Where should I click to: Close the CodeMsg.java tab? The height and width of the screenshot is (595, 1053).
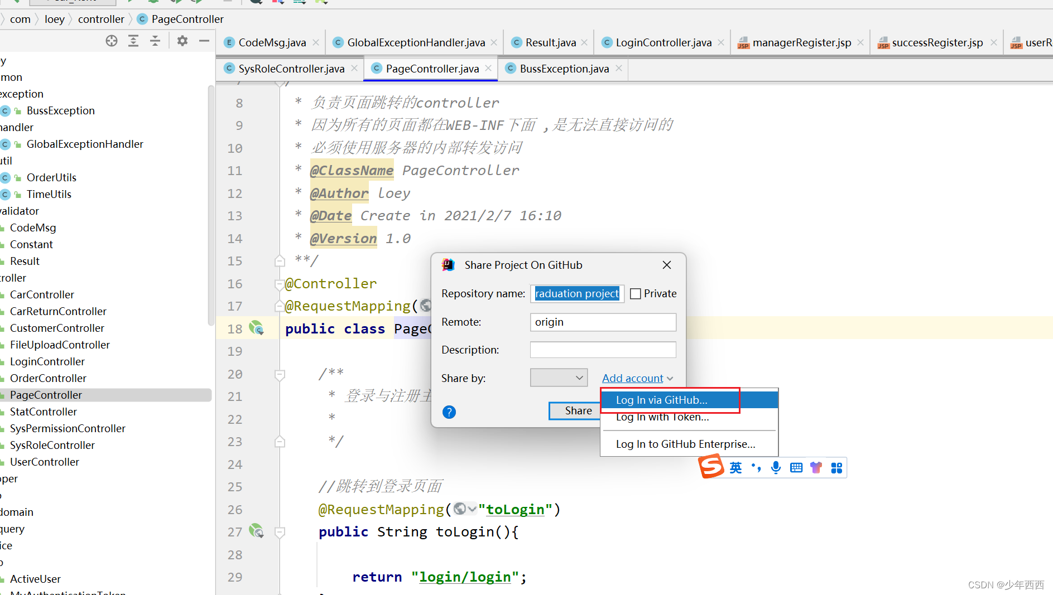tap(316, 42)
